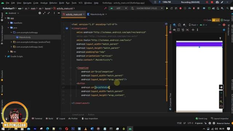This screenshot has height=131, width=233.
Task: Zoom in the design preview
Action: [221, 93]
